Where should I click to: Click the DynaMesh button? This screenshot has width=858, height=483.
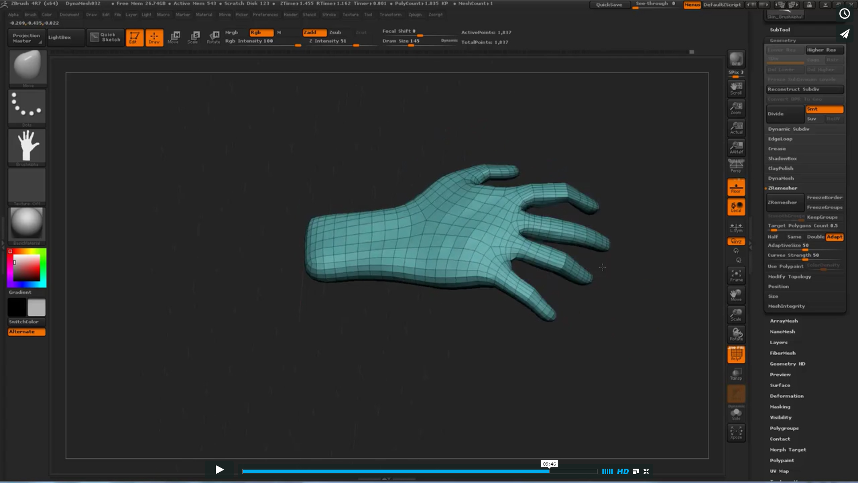[x=781, y=178]
